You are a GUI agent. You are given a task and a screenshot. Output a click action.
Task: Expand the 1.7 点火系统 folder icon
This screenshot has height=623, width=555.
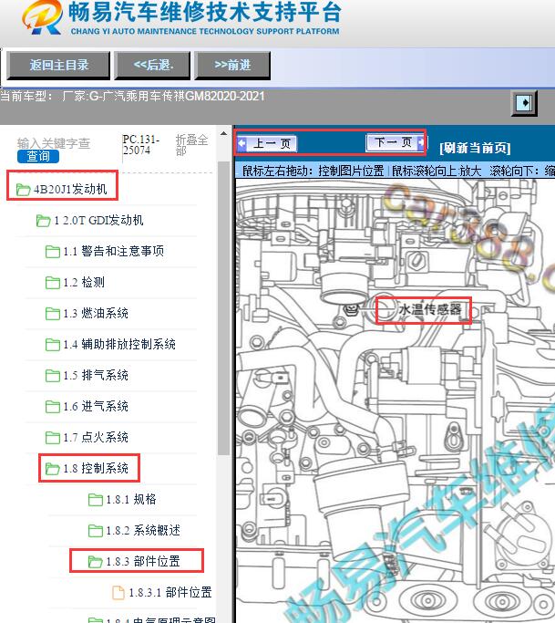coord(53,438)
